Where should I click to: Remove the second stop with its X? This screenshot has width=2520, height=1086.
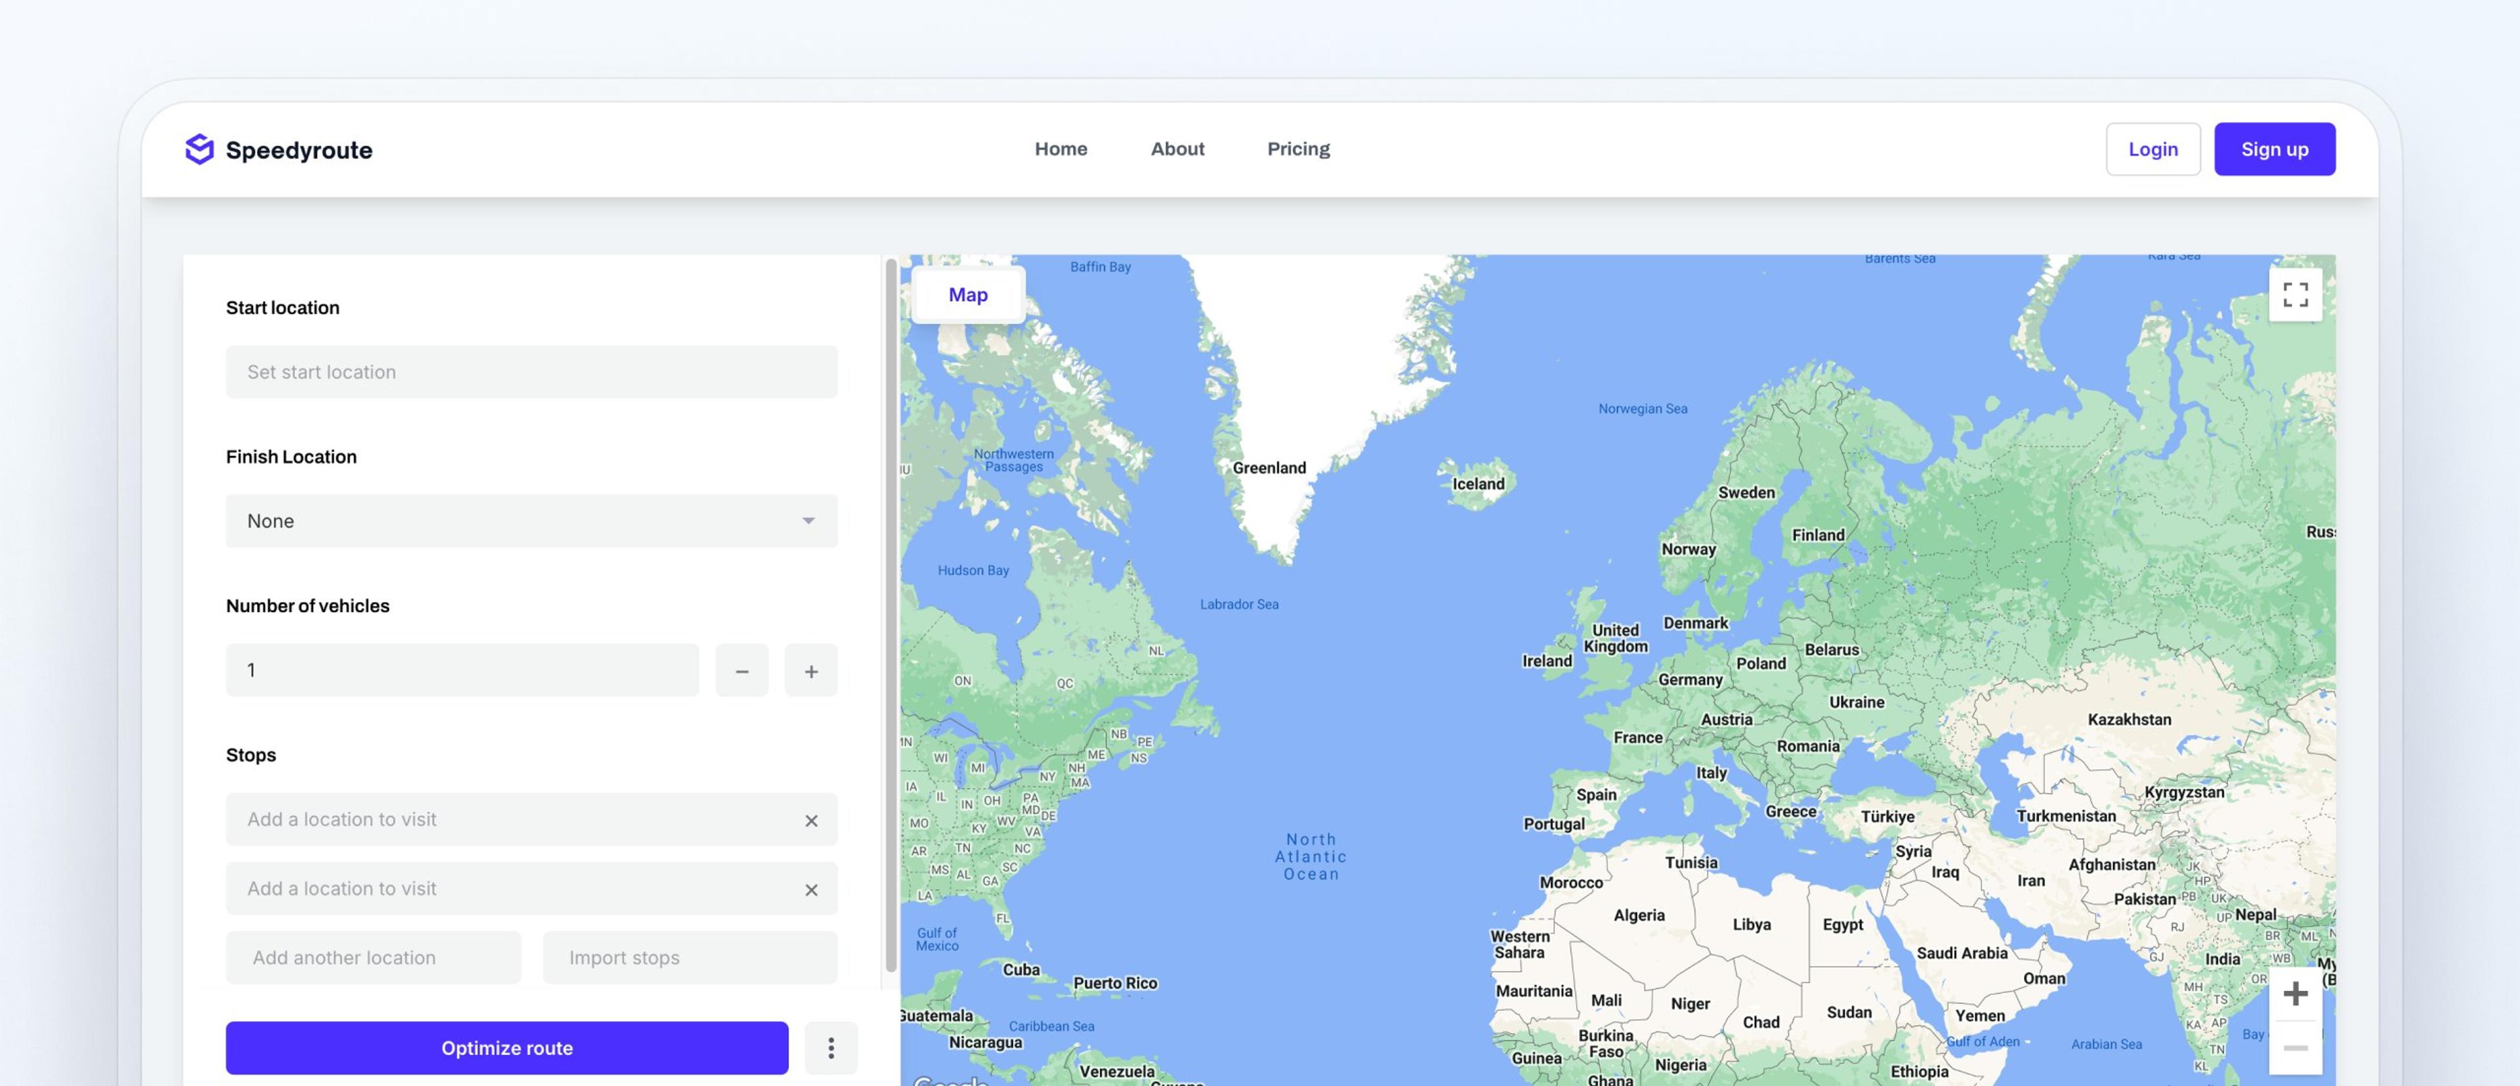click(811, 889)
